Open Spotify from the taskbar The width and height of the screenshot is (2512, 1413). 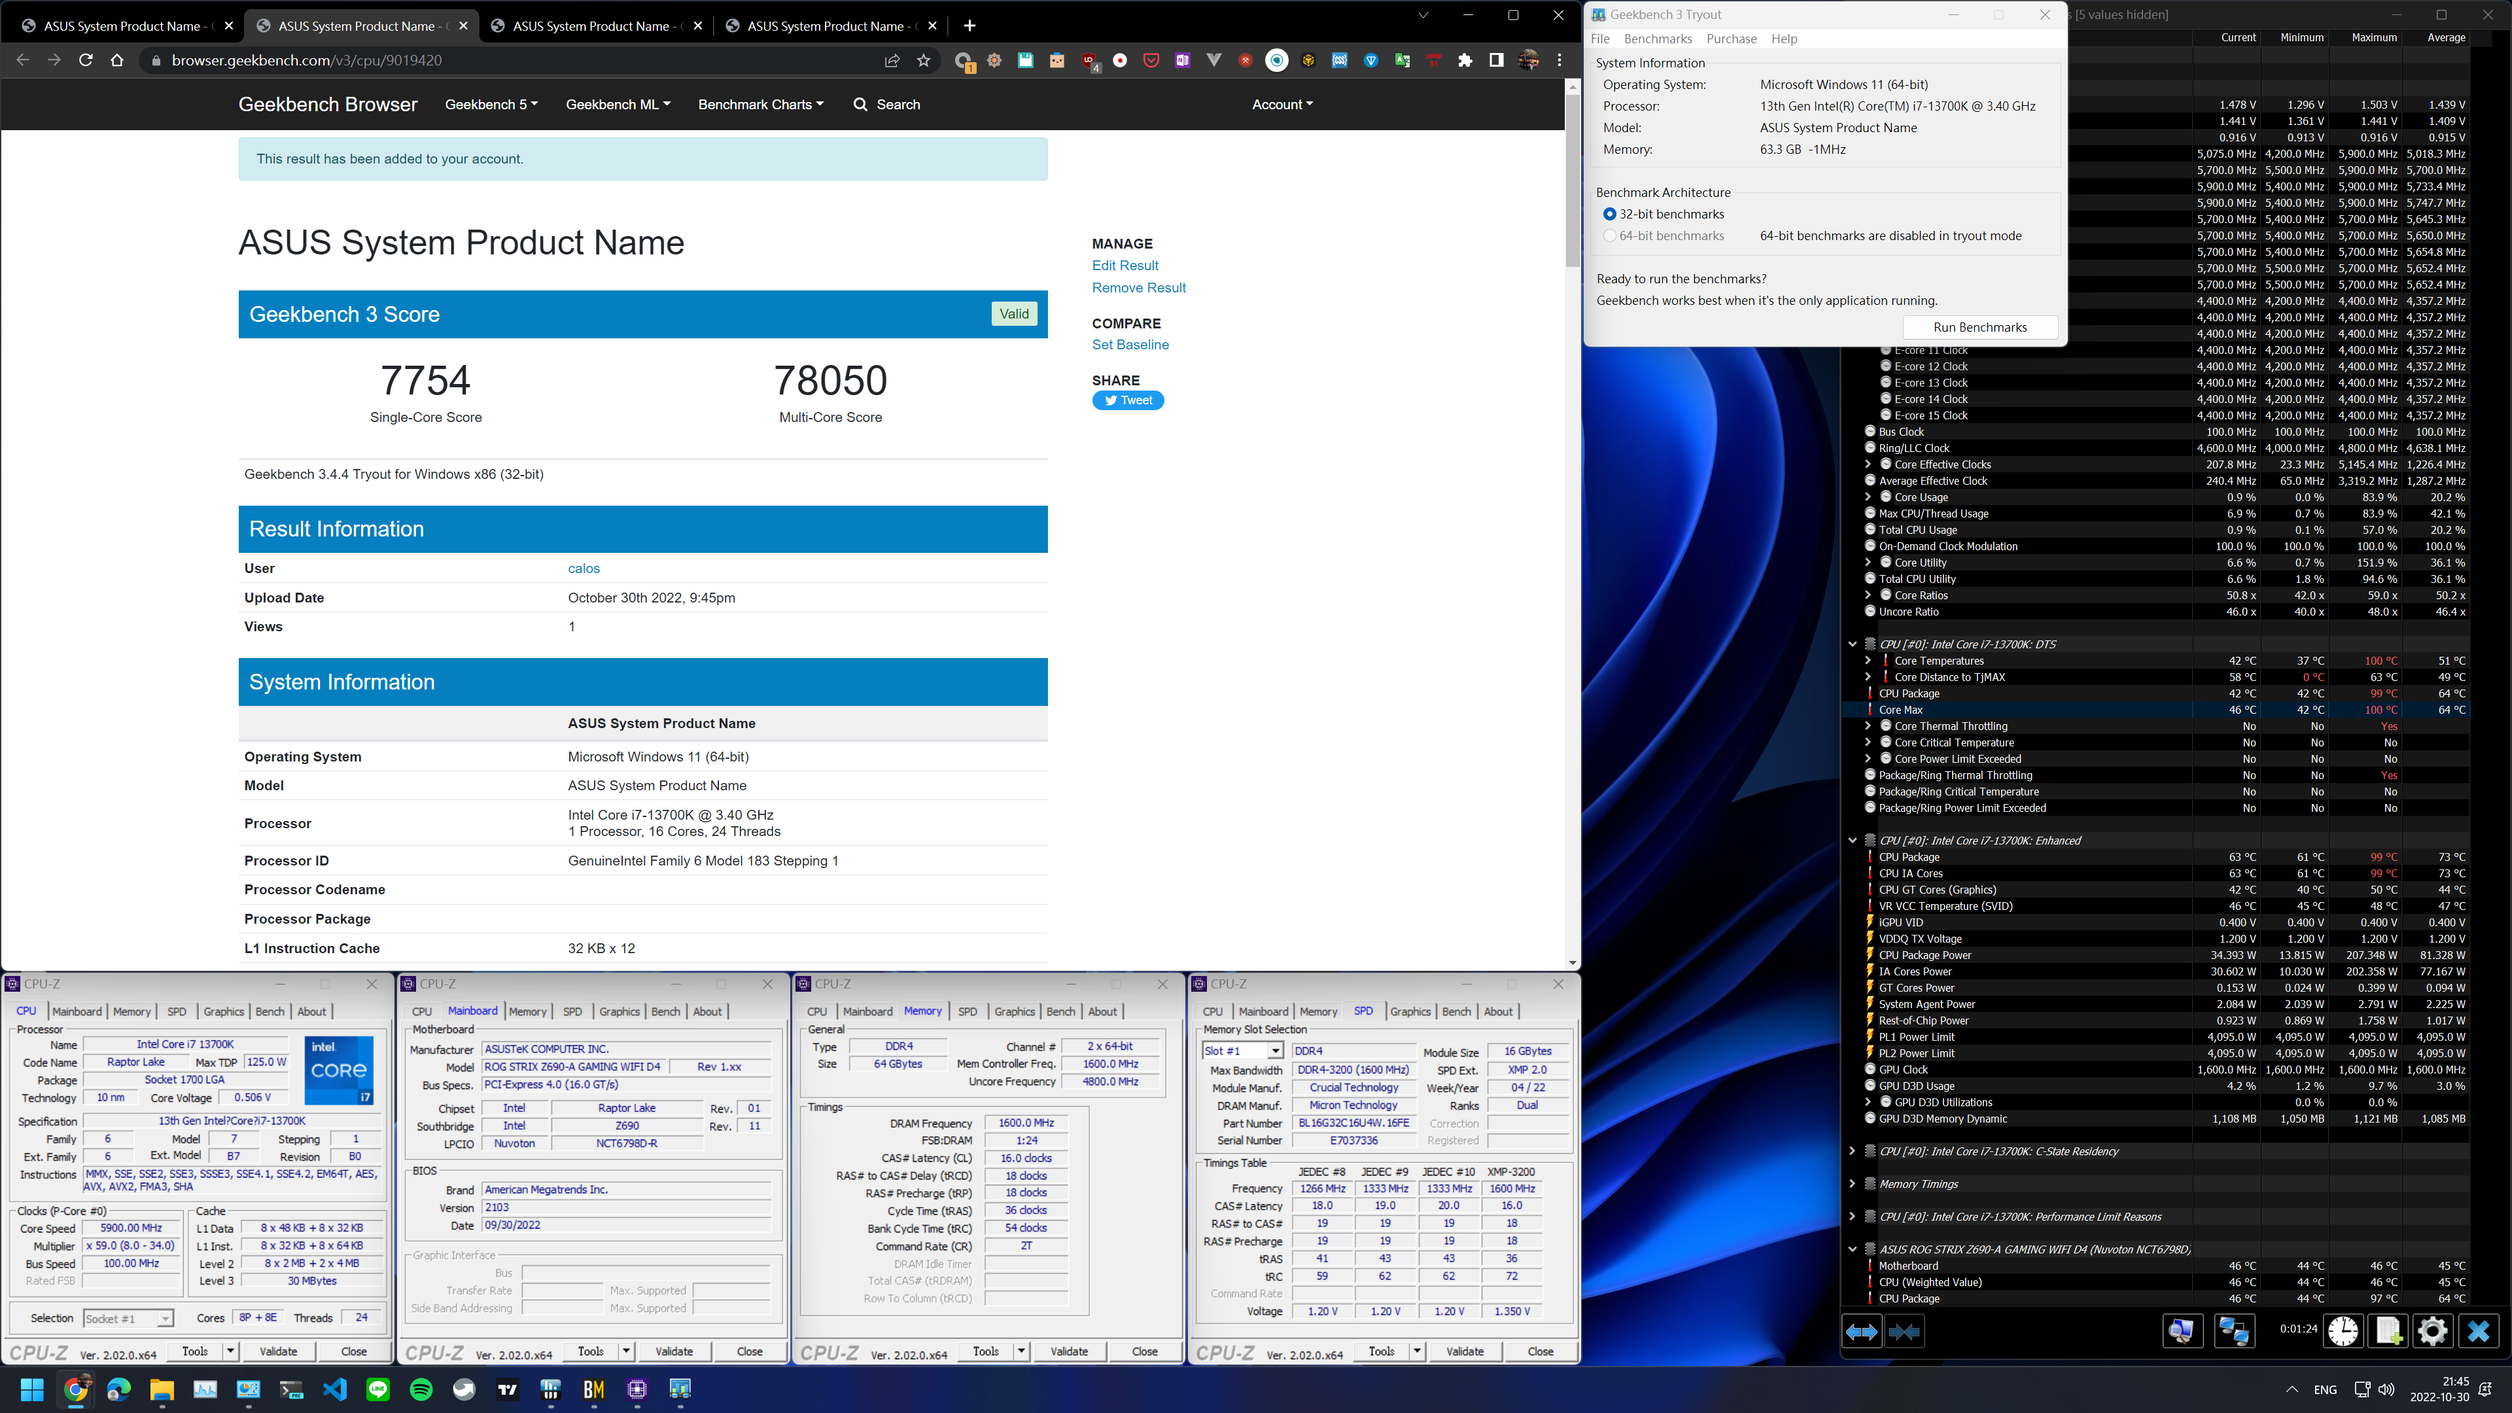pyautogui.click(x=421, y=1389)
